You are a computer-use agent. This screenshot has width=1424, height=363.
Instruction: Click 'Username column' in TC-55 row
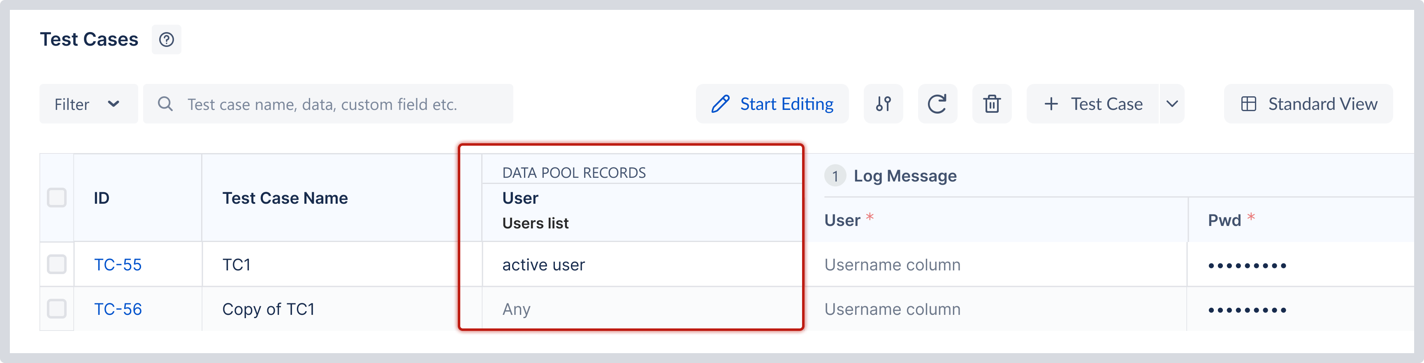(892, 265)
